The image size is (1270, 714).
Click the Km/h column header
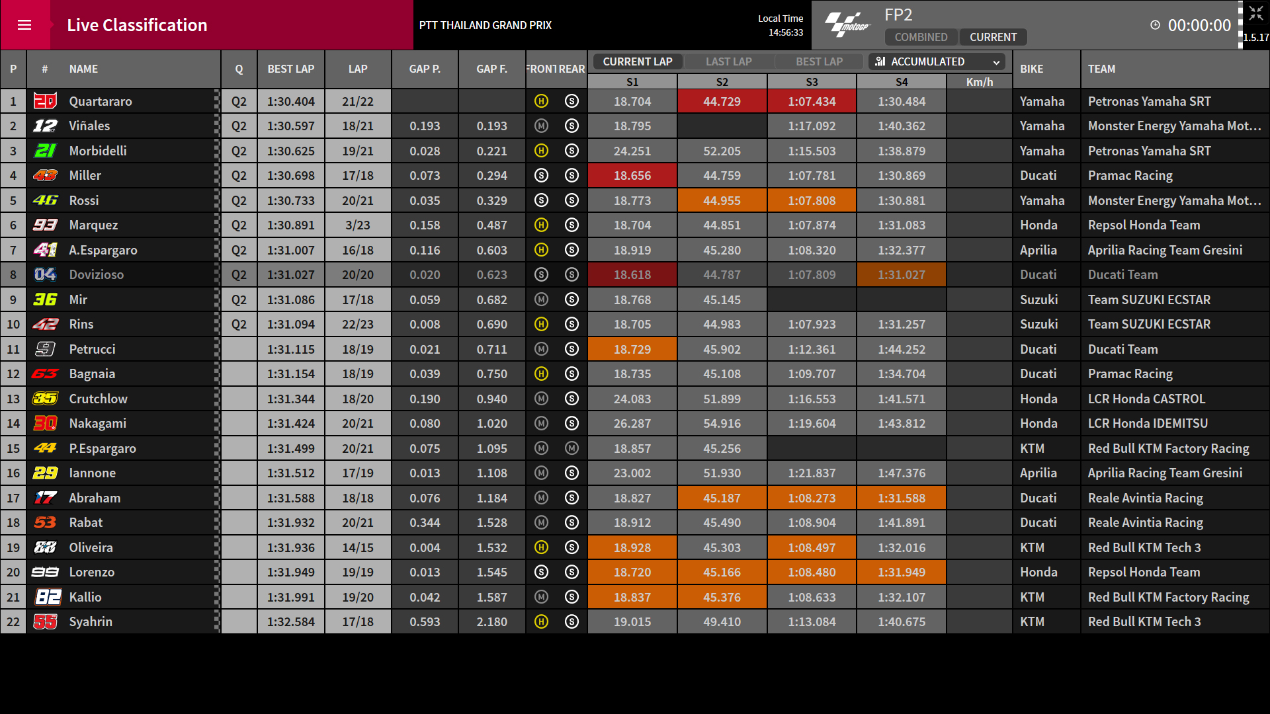pyautogui.click(x=979, y=82)
